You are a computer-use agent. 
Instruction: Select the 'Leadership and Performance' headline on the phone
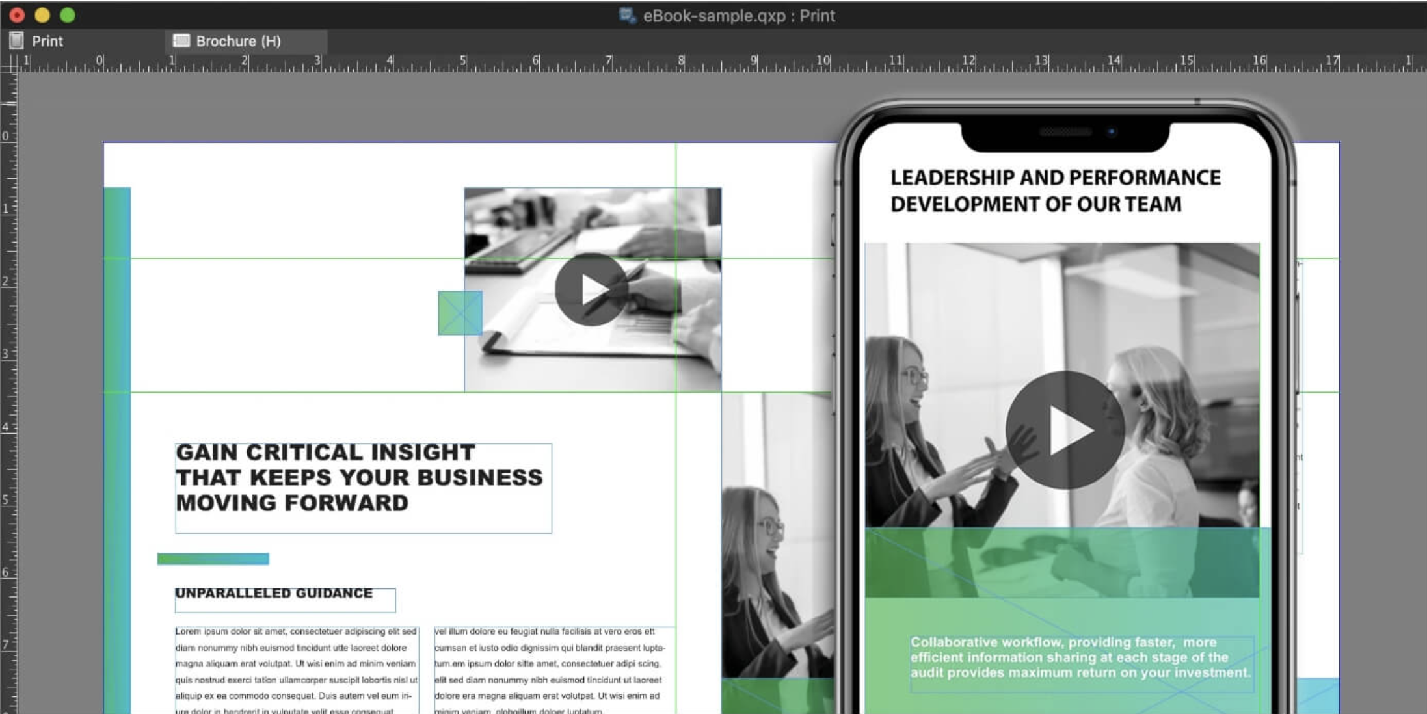coord(1054,189)
